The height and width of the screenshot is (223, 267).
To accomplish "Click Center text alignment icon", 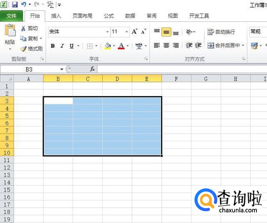I will pos(166,46).
